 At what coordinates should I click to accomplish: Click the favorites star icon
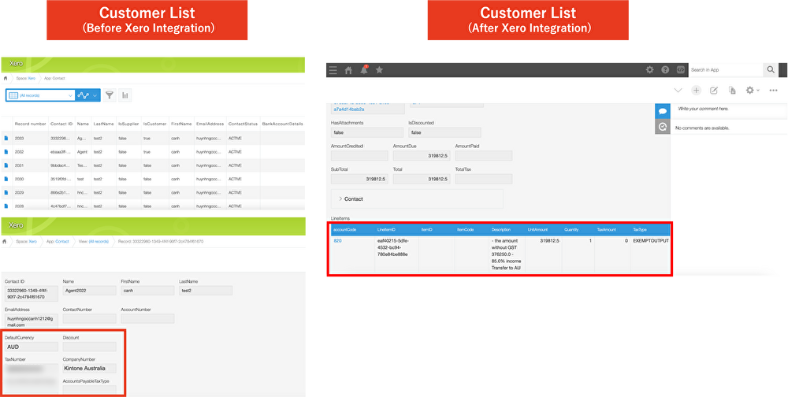coord(380,70)
